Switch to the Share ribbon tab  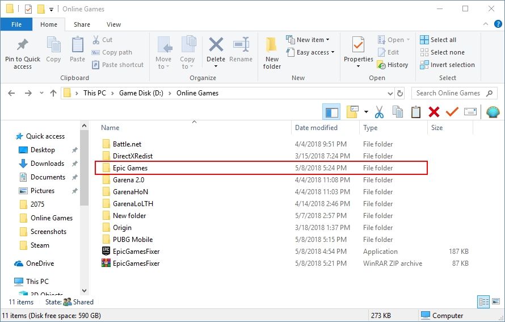click(x=82, y=24)
